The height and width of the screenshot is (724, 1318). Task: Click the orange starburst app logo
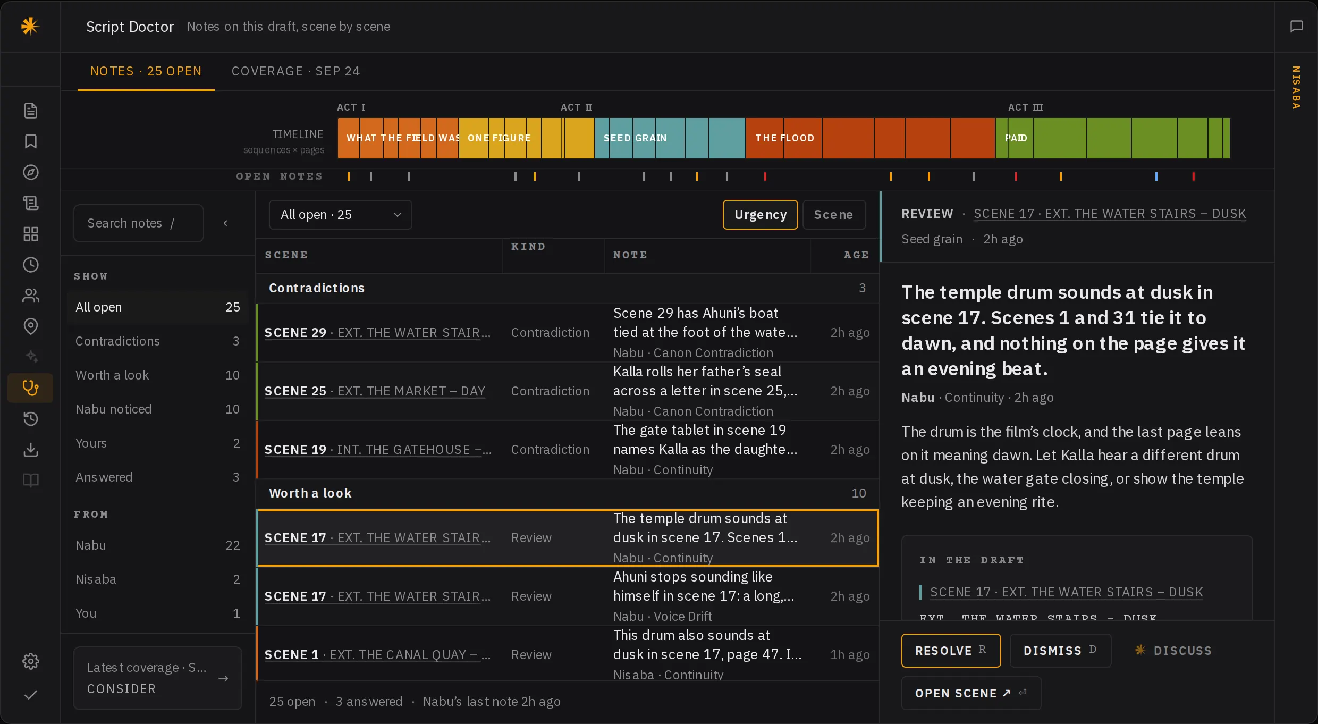[30, 26]
